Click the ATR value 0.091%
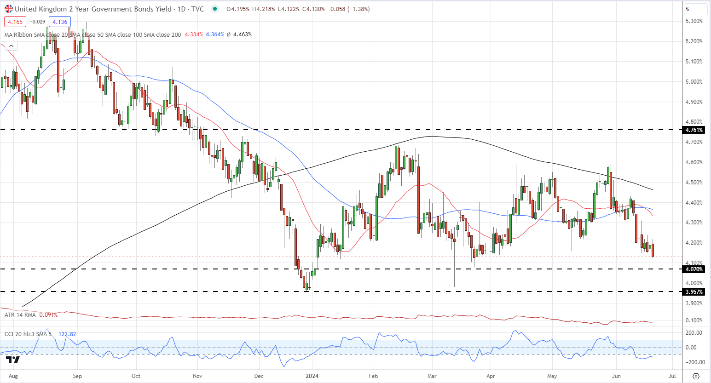This screenshot has width=711, height=383. (49, 315)
